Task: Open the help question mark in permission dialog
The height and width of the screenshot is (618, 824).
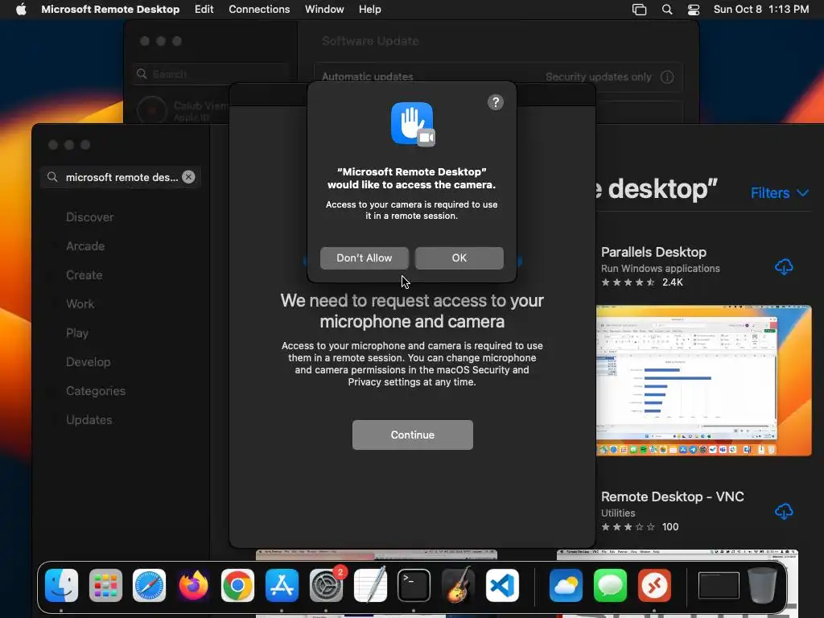Action: (x=496, y=102)
